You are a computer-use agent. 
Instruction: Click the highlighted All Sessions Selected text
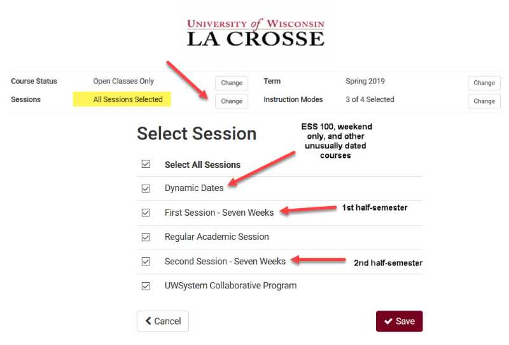[128, 99]
